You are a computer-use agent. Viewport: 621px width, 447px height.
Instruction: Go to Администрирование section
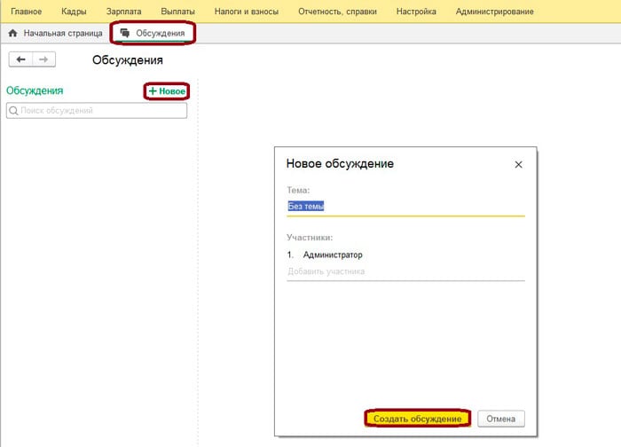tap(494, 12)
